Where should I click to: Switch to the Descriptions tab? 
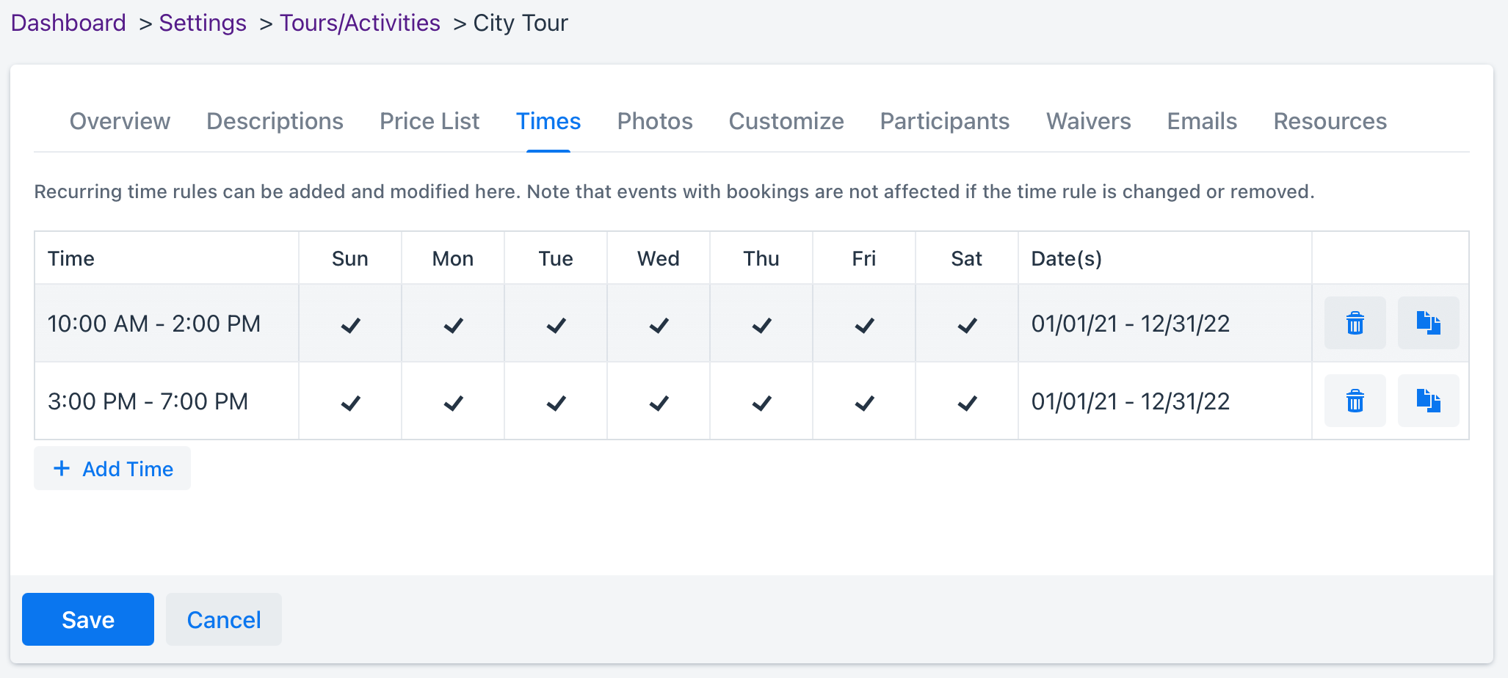(x=275, y=121)
